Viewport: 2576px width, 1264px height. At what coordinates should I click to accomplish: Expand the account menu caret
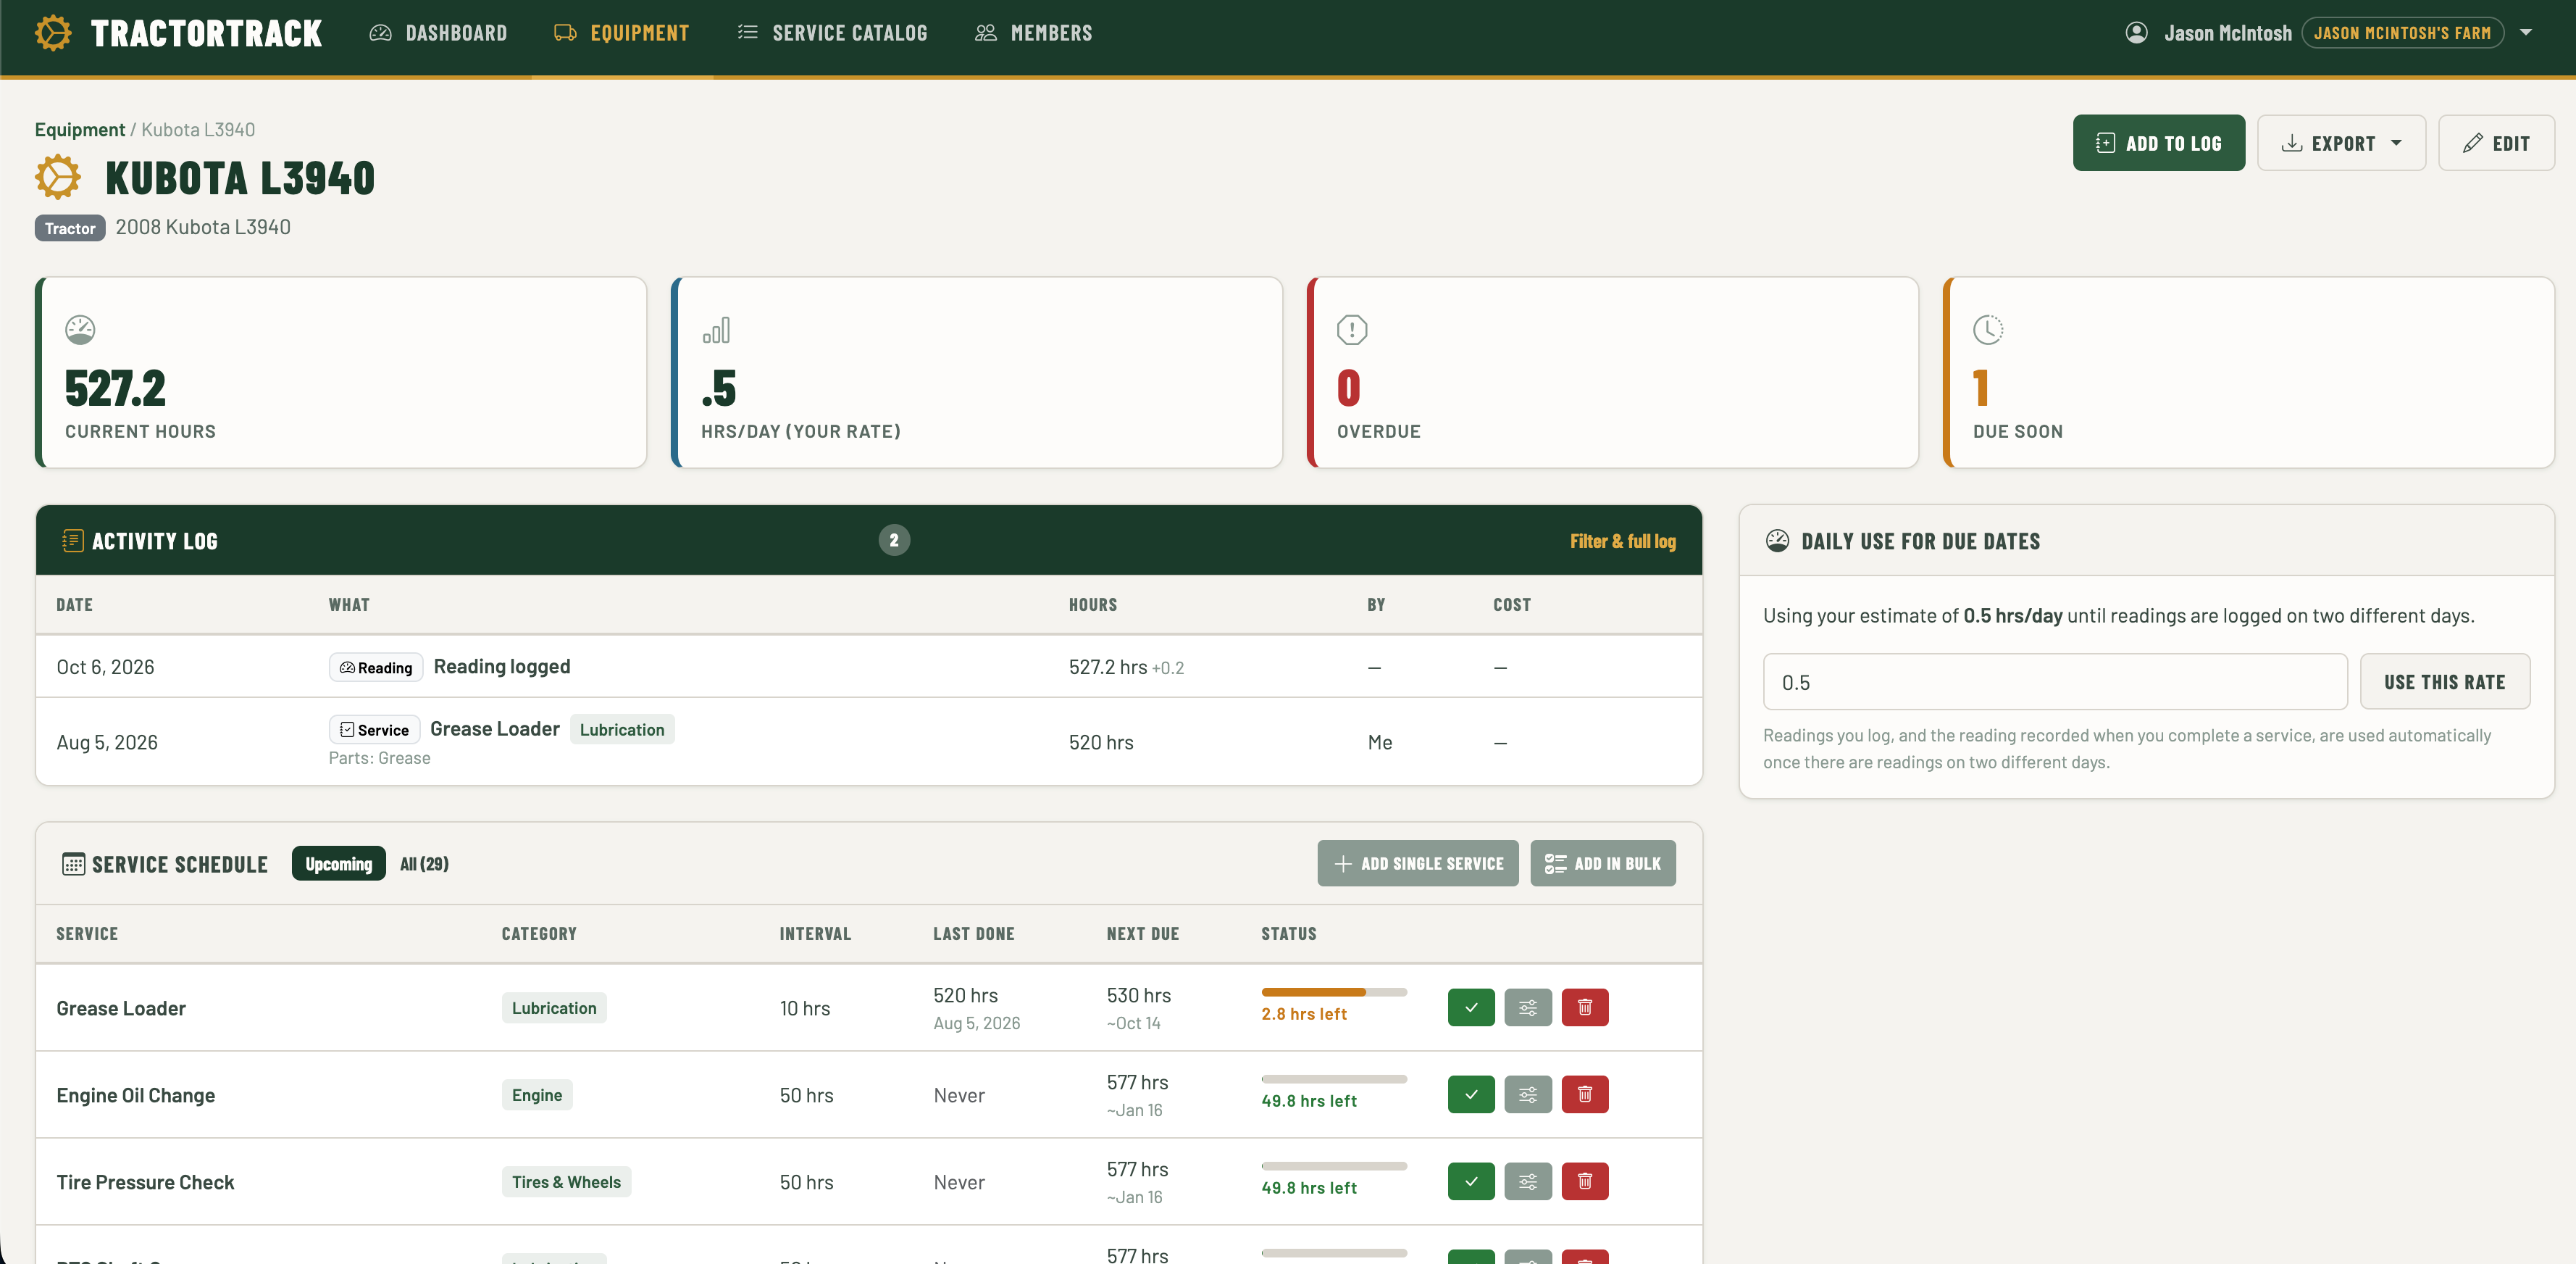[2526, 33]
